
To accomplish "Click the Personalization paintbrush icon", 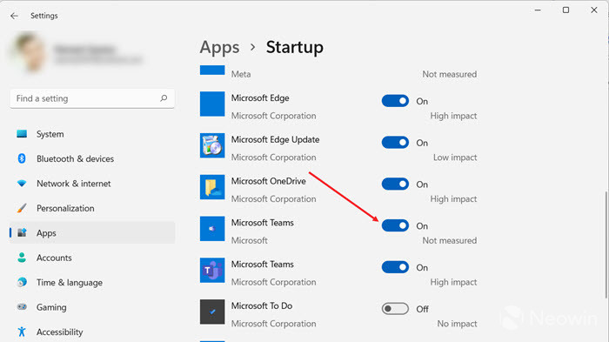I will (22, 208).
